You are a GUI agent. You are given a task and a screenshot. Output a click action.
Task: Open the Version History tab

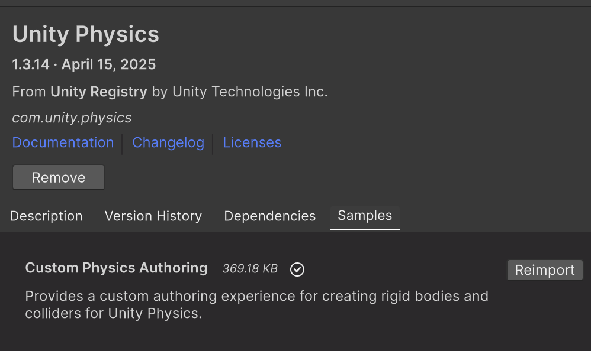(x=153, y=216)
